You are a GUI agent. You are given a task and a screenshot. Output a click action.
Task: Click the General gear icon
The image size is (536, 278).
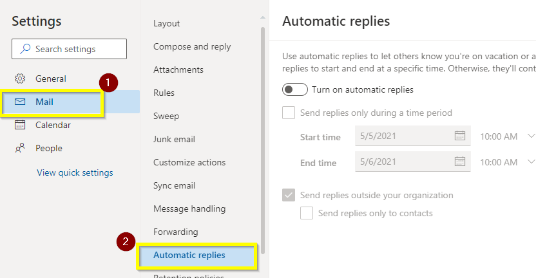20,79
